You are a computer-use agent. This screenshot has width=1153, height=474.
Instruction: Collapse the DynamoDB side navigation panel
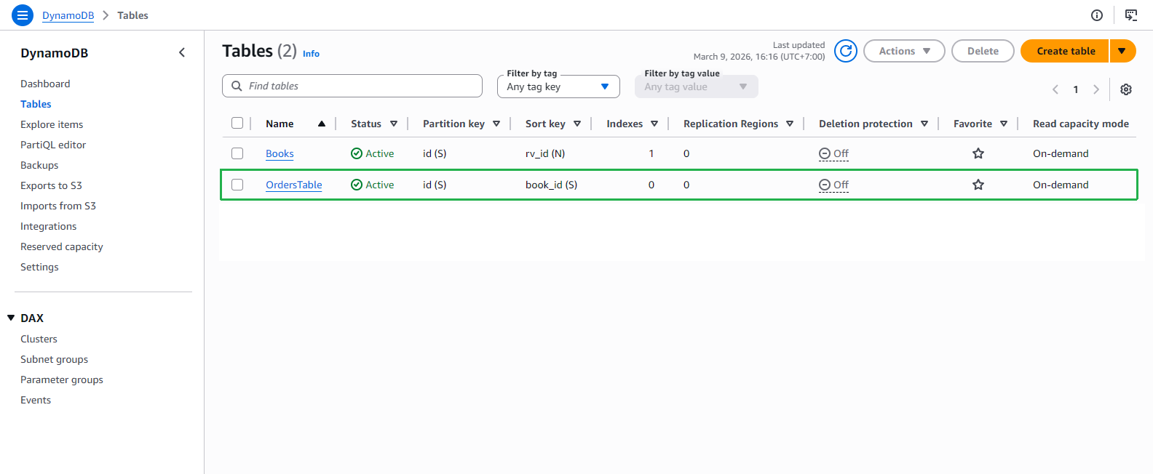point(182,52)
